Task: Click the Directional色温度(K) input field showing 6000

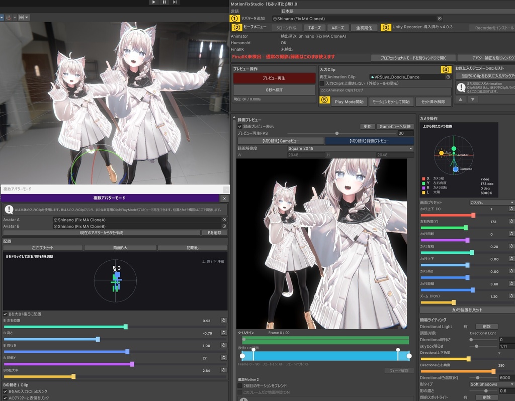Action: [506, 378]
